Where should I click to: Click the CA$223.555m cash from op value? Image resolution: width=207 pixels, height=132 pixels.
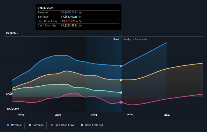(x=70, y=26)
